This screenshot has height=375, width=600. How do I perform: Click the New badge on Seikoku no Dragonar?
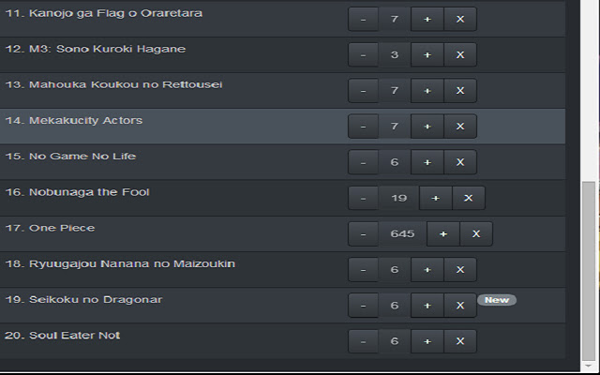497,300
